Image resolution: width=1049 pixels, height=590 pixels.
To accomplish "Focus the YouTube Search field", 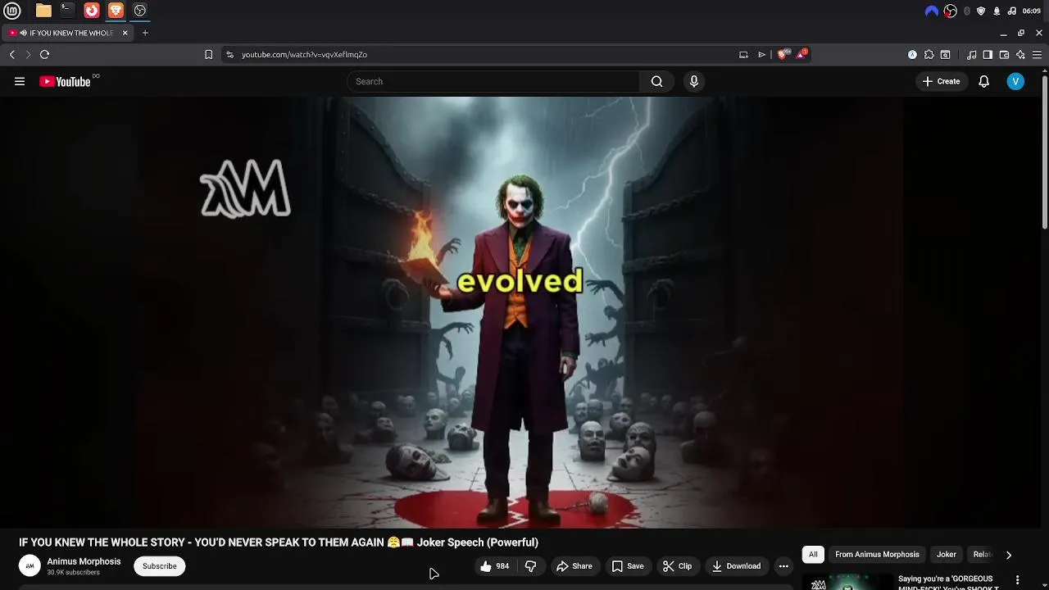I will coord(493,81).
